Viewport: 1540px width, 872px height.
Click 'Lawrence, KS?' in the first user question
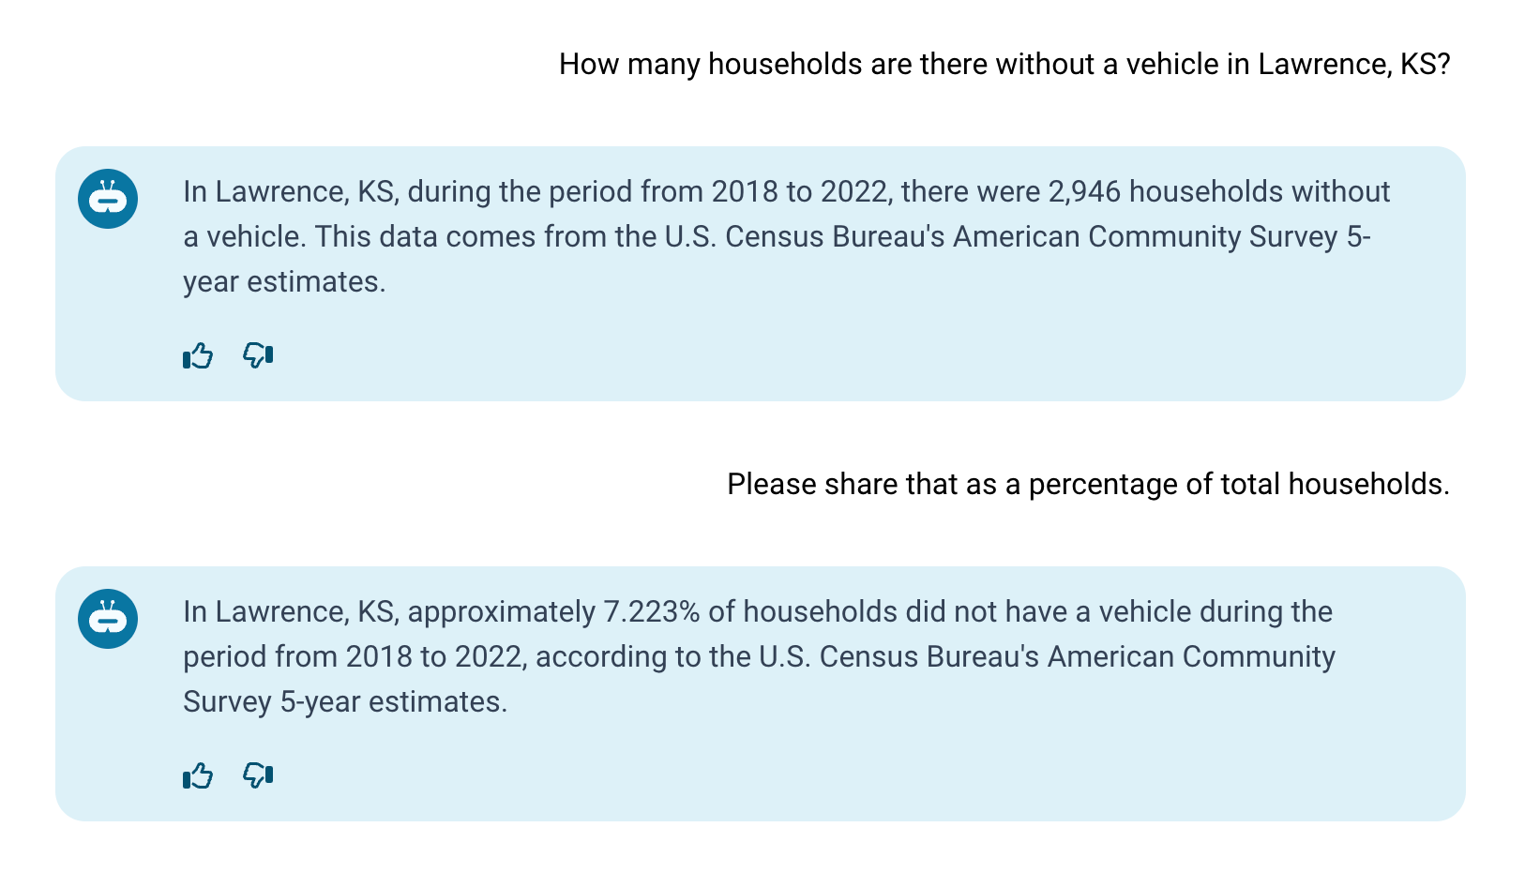1354,65
